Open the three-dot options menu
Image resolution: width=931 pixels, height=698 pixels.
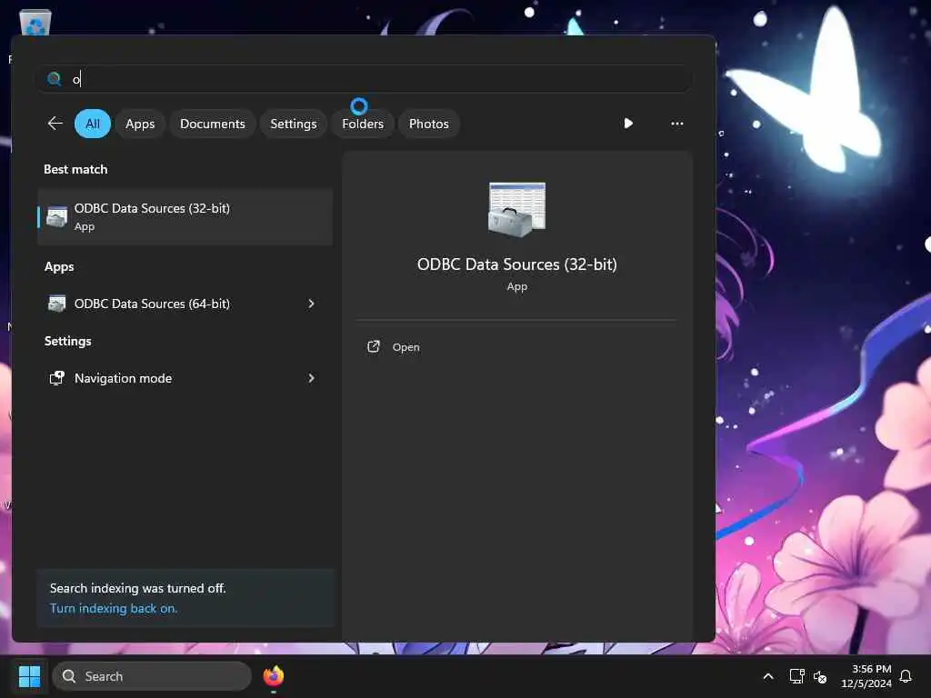[x=676, y=124]
